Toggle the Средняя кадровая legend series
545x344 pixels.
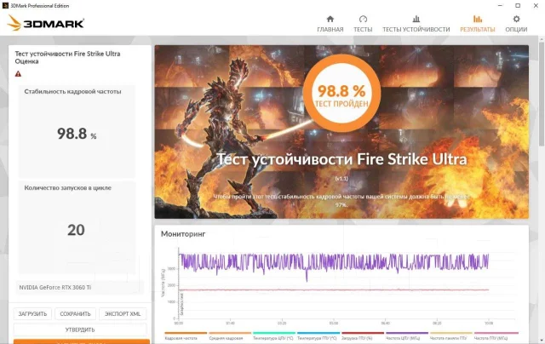[229, 335]
